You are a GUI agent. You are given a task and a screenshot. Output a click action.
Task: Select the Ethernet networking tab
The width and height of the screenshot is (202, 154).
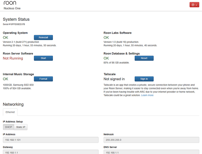10,112
